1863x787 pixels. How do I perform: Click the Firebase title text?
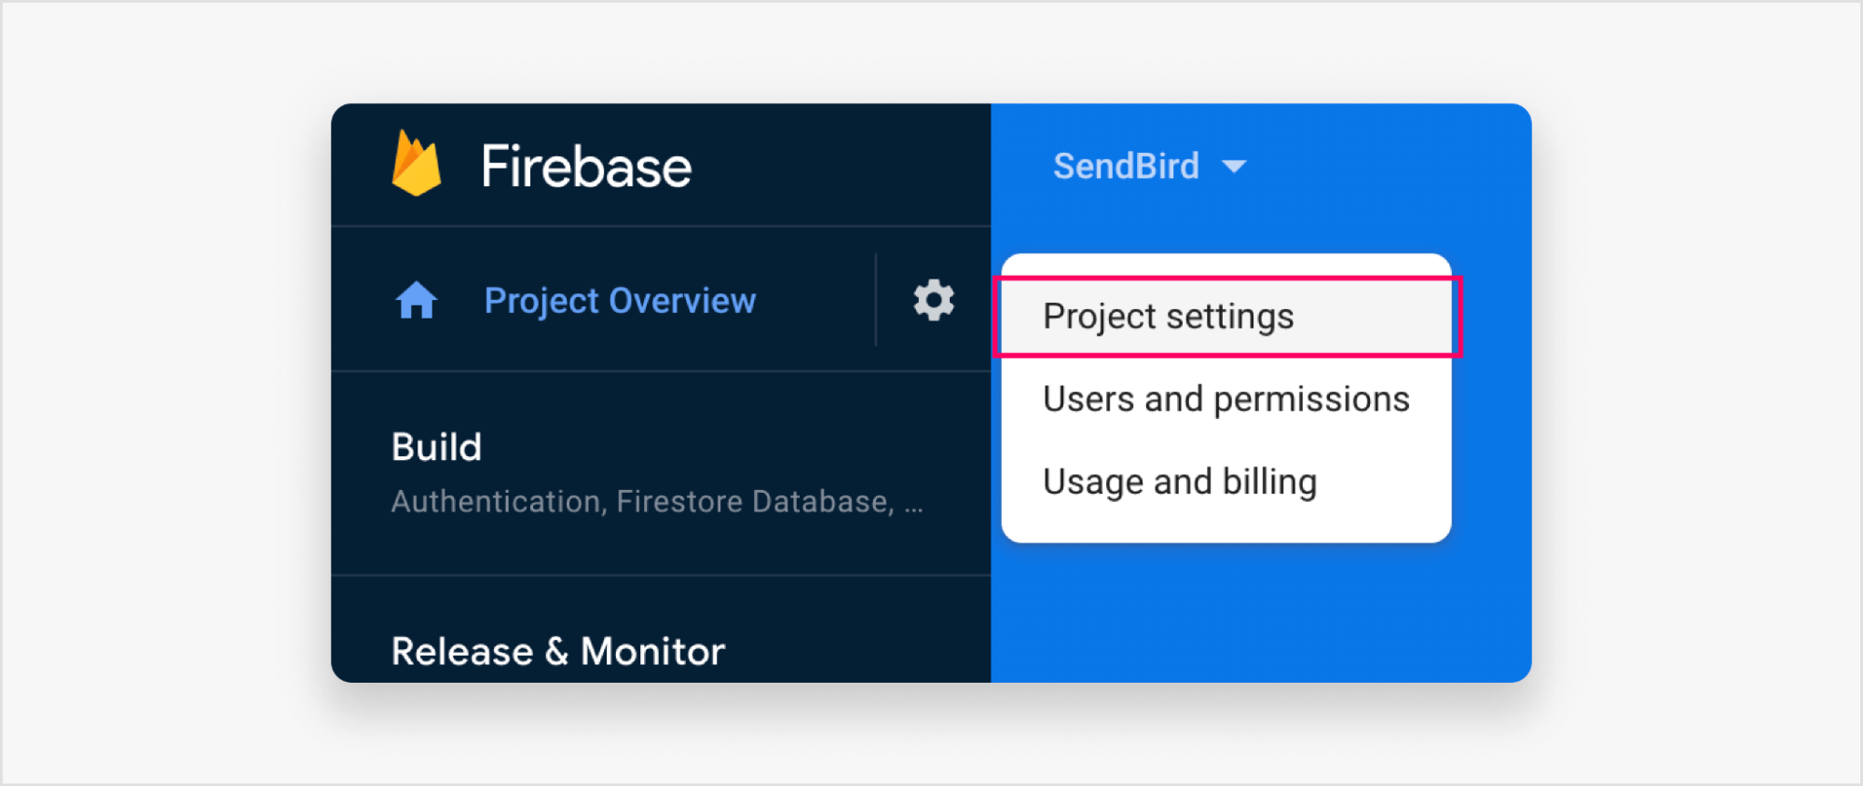coord(586,167)
